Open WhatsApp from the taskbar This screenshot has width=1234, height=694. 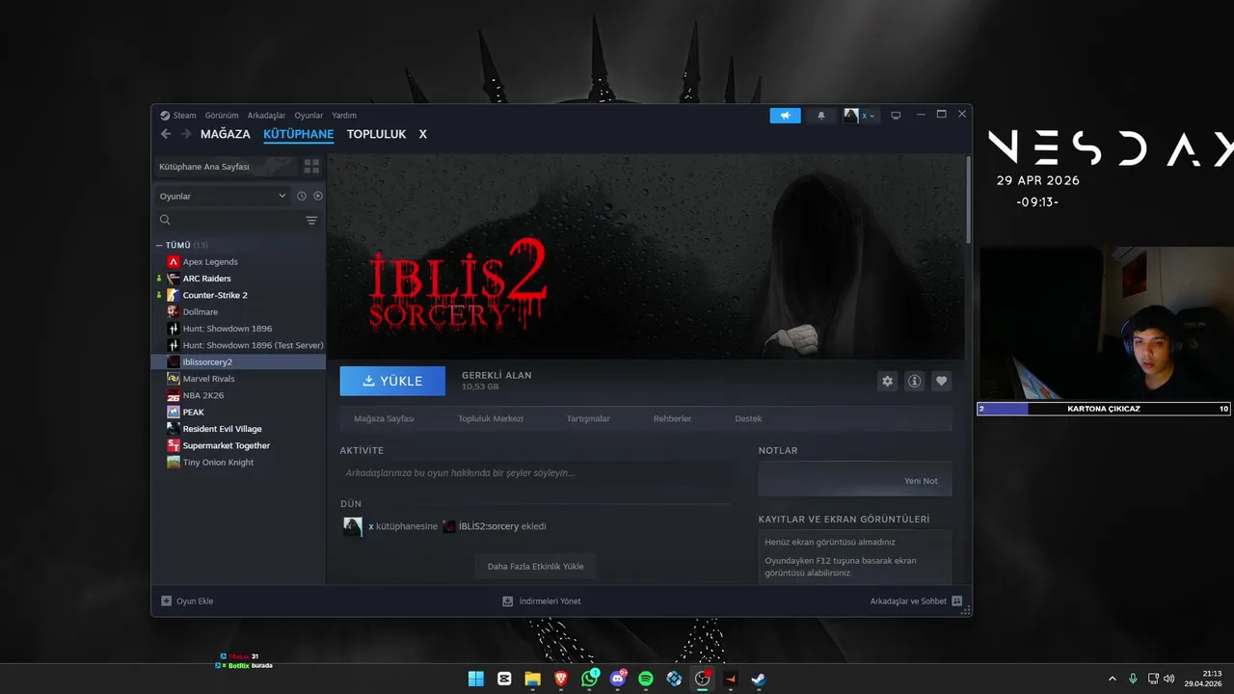pos(589,679)
